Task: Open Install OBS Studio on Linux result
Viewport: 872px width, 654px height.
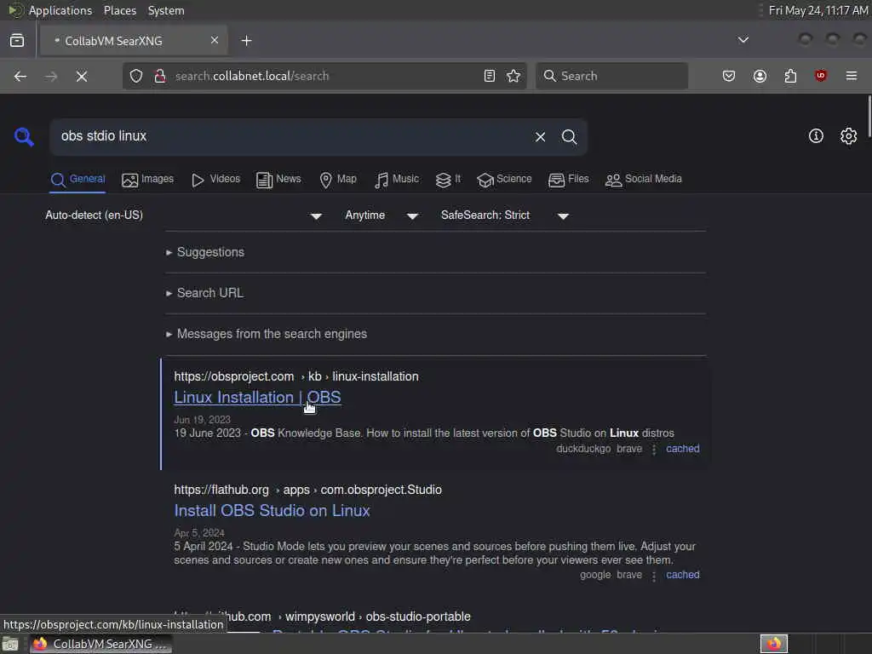Action: click(x=272, y=511)
